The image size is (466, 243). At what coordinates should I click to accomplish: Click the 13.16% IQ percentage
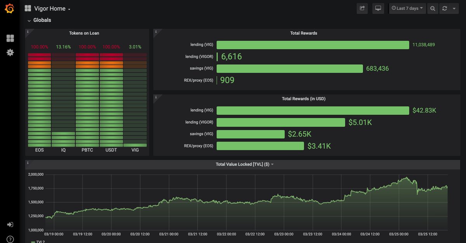pyautogui.click(x=63, y=47)
